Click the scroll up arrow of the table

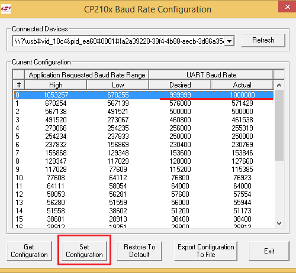279,85
